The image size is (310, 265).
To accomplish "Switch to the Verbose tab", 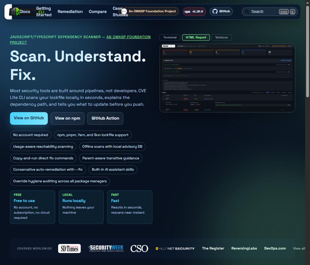I will click(222, 37).
